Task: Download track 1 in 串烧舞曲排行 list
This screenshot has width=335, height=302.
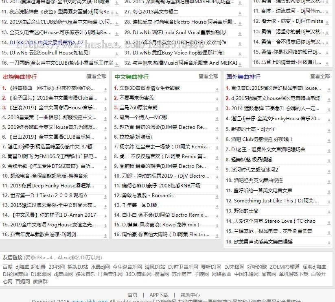Action: [x=105, y=89]
